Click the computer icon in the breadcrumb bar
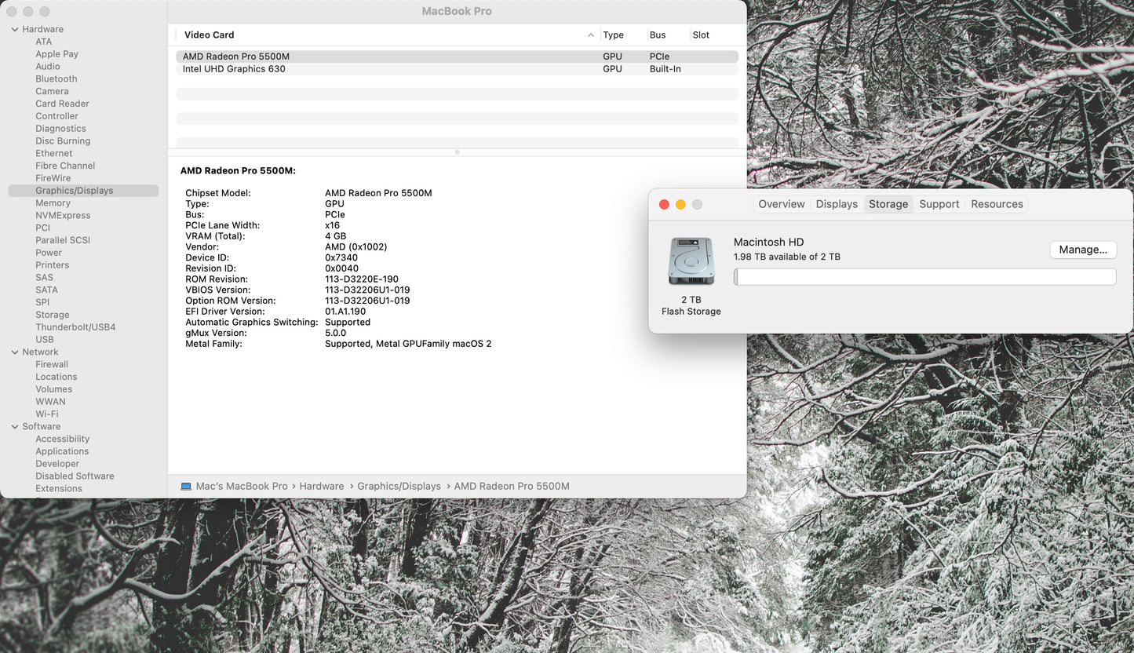This screenshot has height=653, width=1134. pyautogui.click(x=187, y=486)
